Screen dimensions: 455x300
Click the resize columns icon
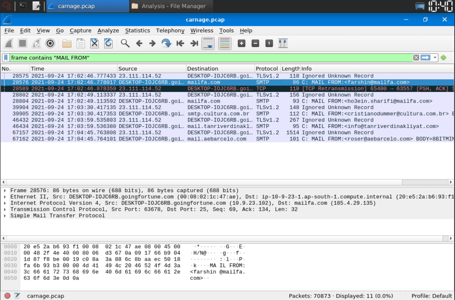[x=283, y=43]
